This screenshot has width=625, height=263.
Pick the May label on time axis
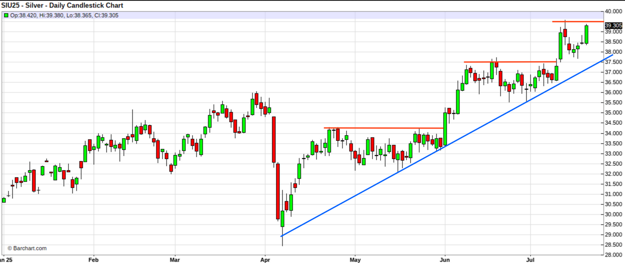[355, 258]
